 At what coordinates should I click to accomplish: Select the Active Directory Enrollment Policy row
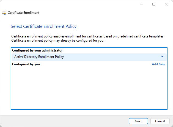pyautogui.click(x=83, y=57)
